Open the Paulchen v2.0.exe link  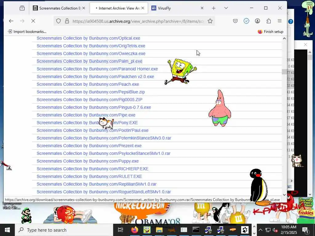(x=95, y=77)
